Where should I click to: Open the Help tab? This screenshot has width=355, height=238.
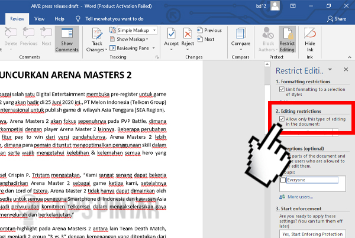[x=59, y=19]
